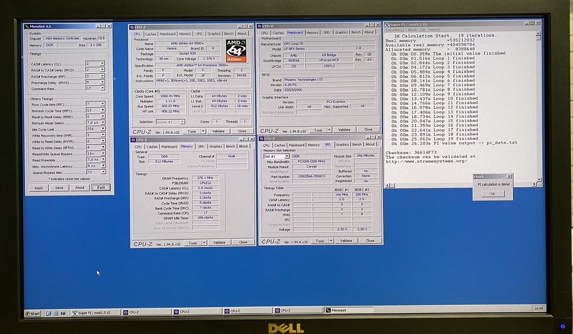Click Validate in the CPU-Z Mainboard window
The height and width of the screenshot is (334, 573).
[344, 130]
